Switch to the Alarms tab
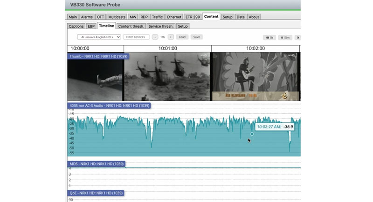373x202 pixels. click(87, 17)
